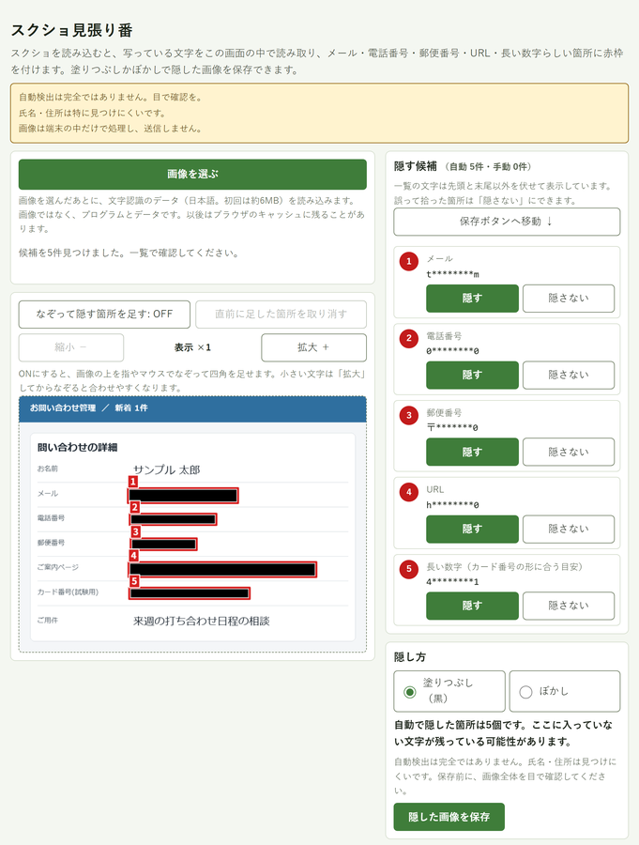The height and width of the screenshot is (845, 639).
Task: Choose the ぼかし hiding method
Action: coord(565,691)
